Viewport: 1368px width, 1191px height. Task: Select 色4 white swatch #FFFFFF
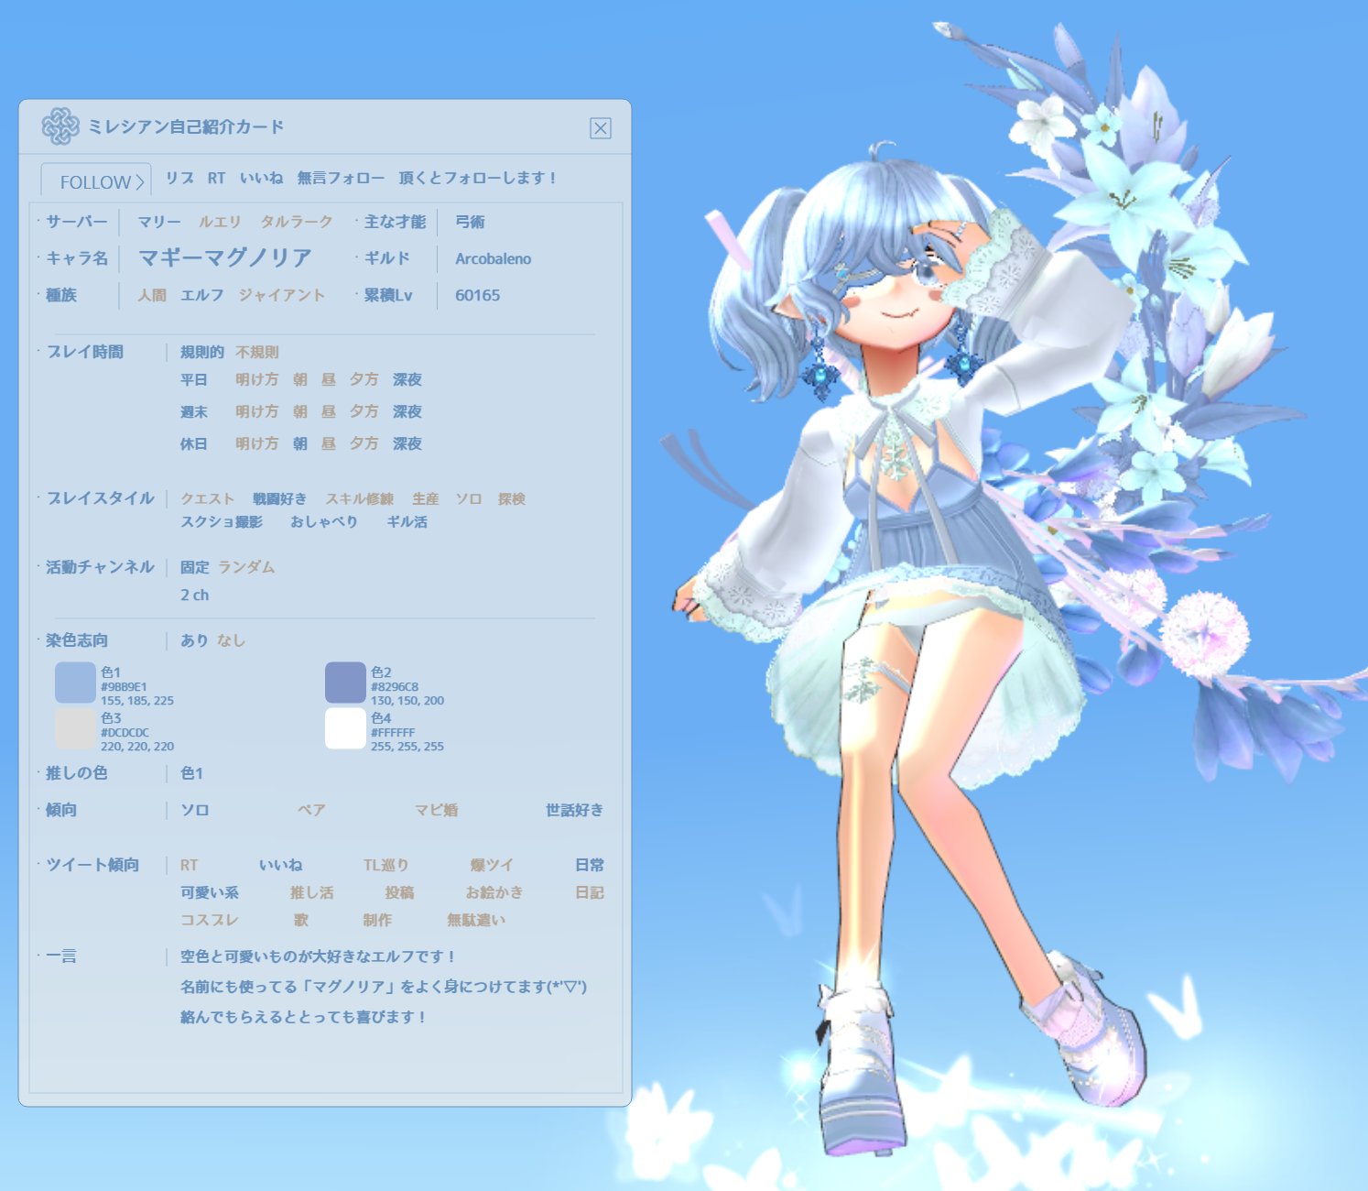345,728
